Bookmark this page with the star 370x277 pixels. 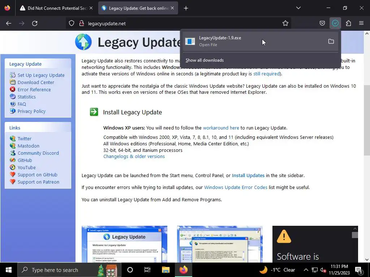(x=285, y=23)
